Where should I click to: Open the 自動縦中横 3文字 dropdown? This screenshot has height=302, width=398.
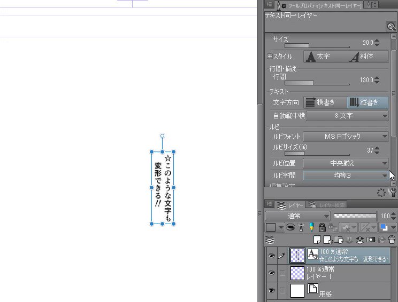pyautogui.click(x=347, y=116)
